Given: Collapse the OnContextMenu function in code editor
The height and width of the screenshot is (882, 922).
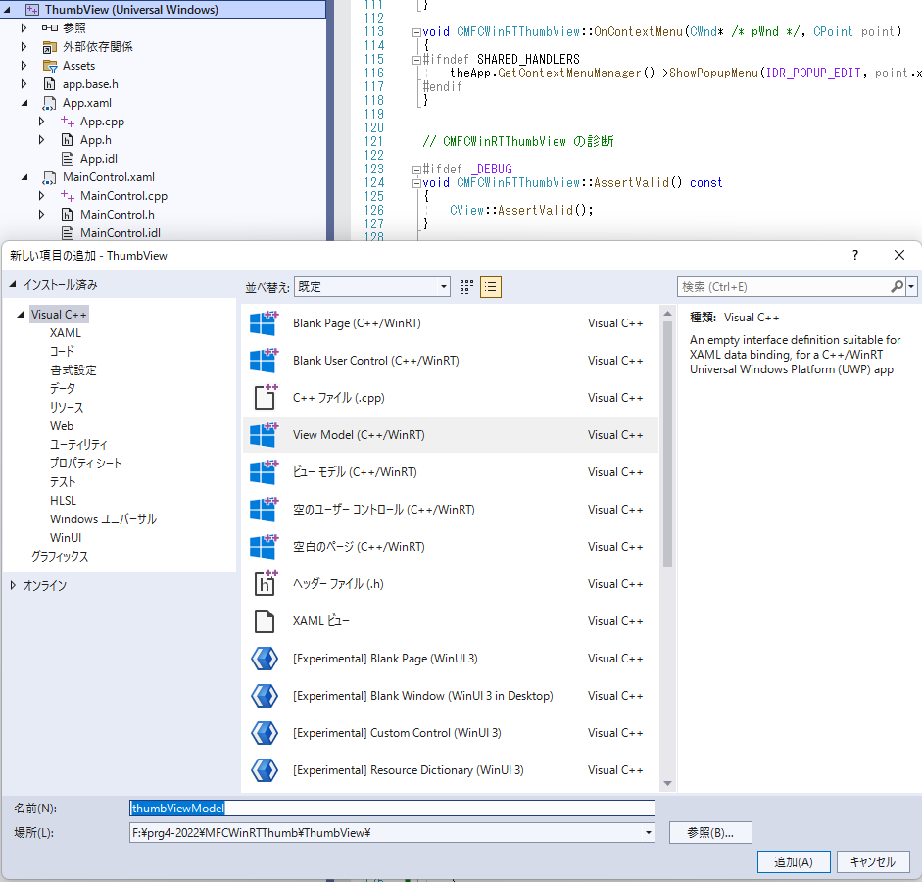Looking at the screenshot, I should point(416,32).
